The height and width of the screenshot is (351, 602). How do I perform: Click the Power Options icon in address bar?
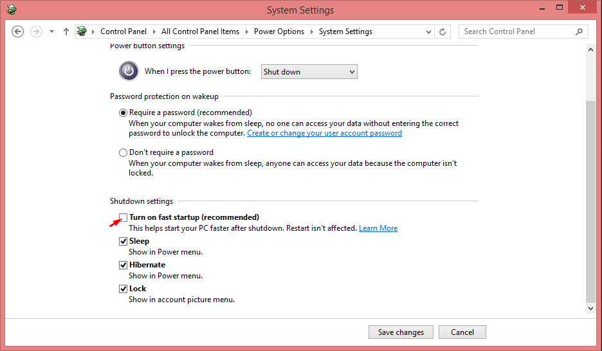[x=82, y=31]
